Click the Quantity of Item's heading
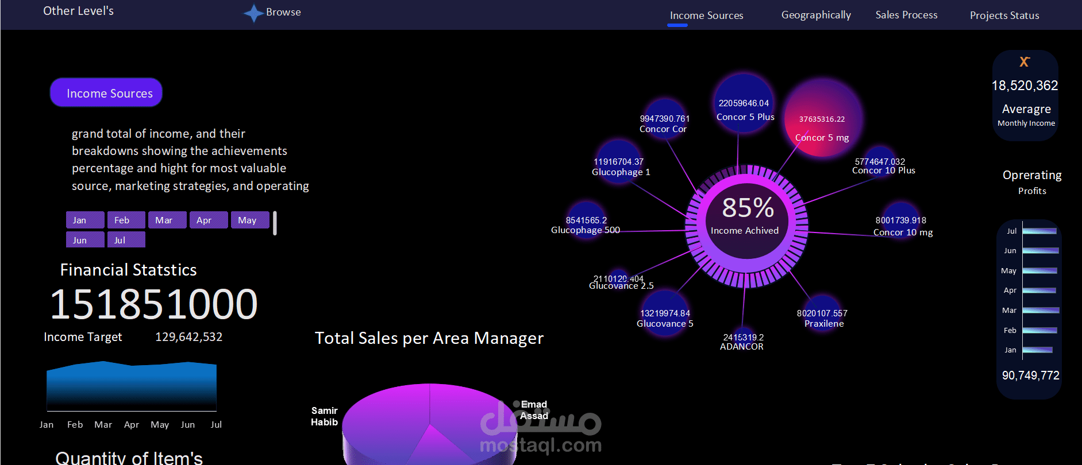1082x465 pixels. click(129, 458)
